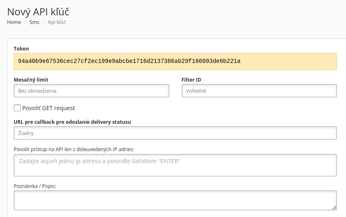
Task: Click the Mesačný limit label
Action: (x=34, y=80)
